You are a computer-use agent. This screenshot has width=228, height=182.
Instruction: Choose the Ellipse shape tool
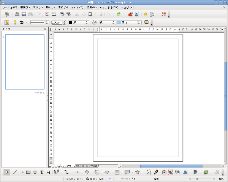click(x=35, y=172)
